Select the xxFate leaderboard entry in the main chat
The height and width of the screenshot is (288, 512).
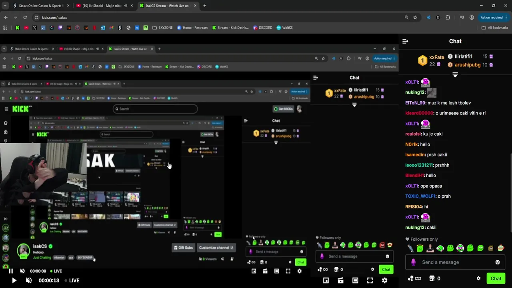[x=432, y=60]
